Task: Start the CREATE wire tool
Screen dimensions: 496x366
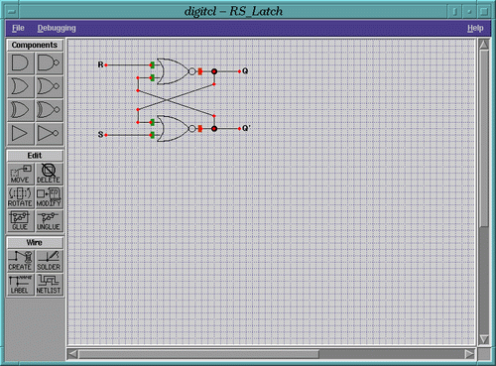Action: (x=20, y=261)
